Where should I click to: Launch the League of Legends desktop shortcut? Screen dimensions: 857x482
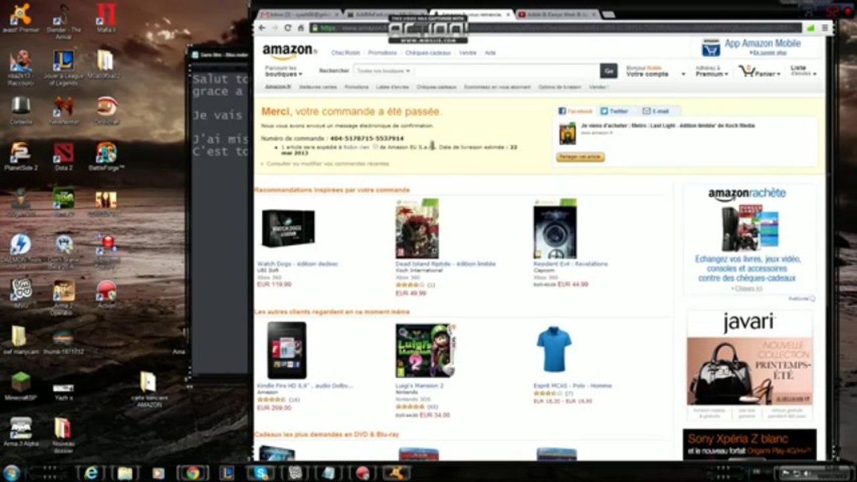pos(64,68)
